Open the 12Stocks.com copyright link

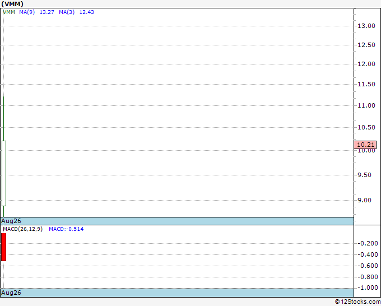tap(357, 302)
